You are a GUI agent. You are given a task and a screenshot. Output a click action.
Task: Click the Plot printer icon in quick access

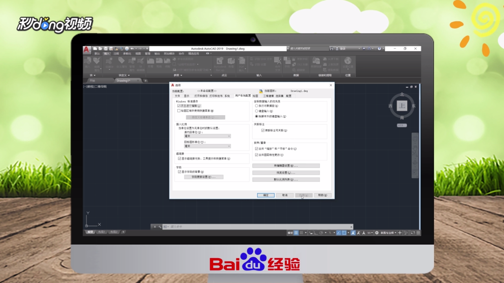(x=127, y=49)
